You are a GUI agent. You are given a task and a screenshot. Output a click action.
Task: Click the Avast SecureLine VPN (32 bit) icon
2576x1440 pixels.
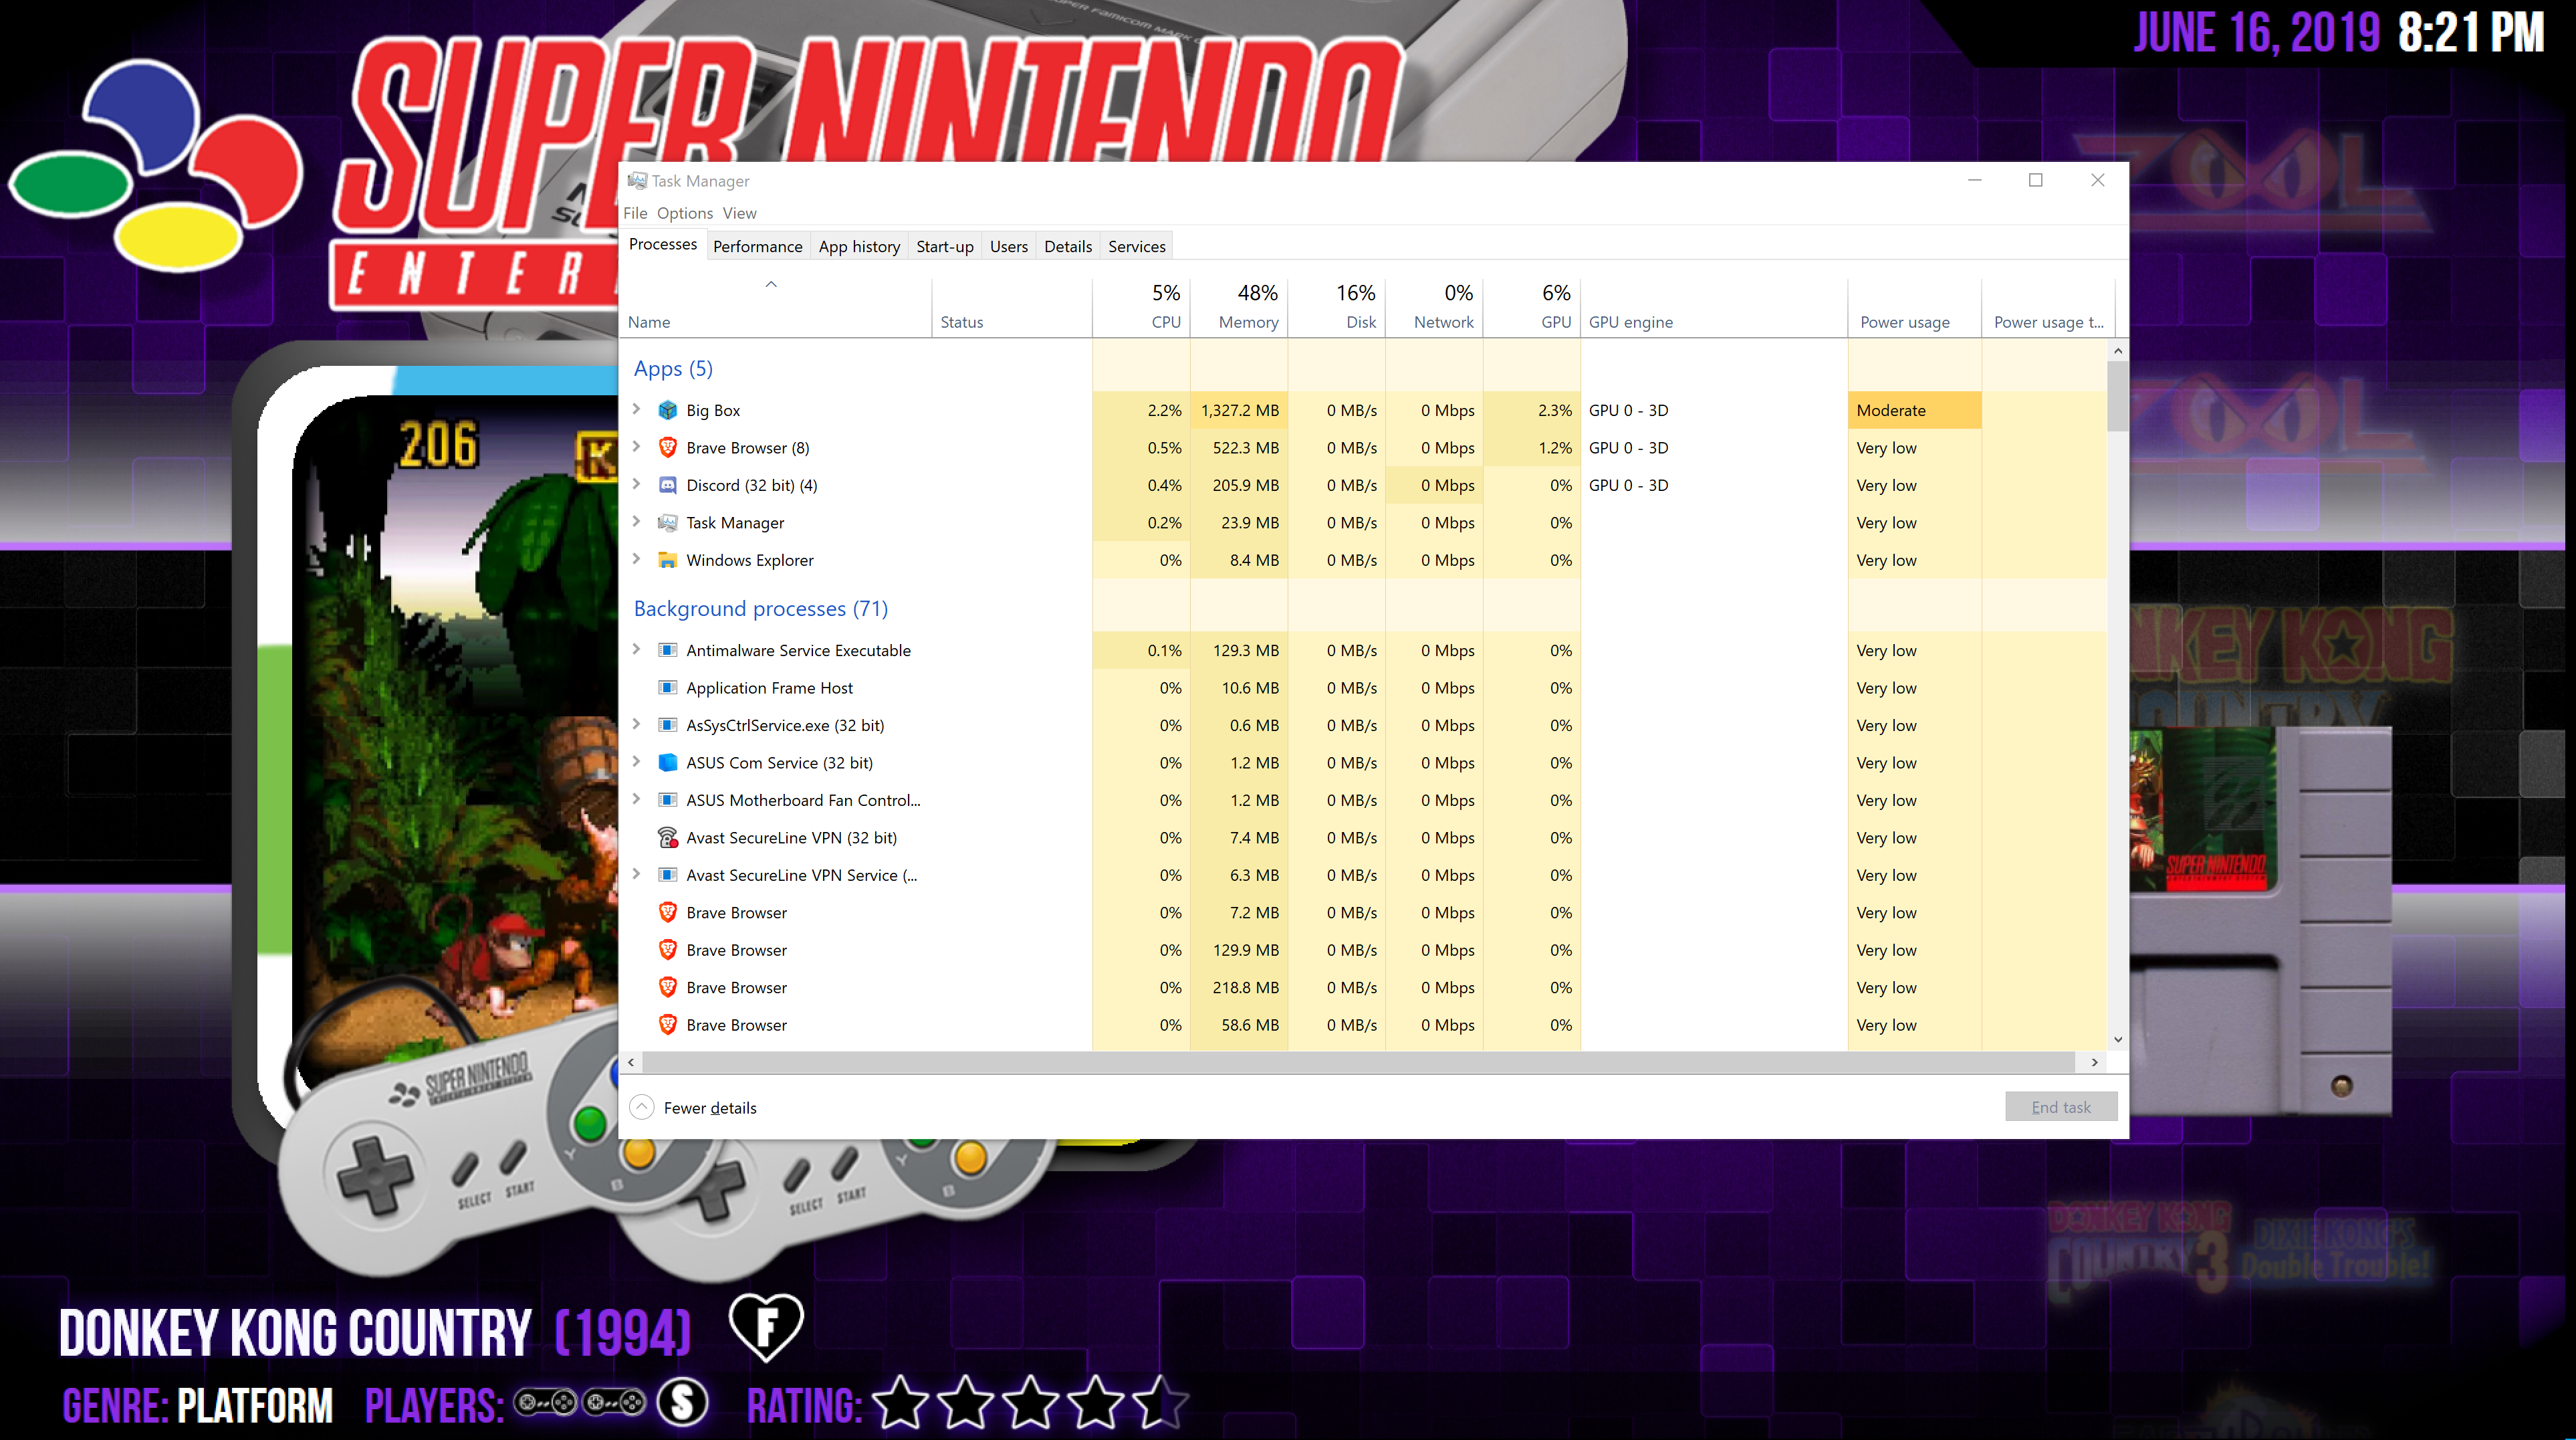coord(667,837)
